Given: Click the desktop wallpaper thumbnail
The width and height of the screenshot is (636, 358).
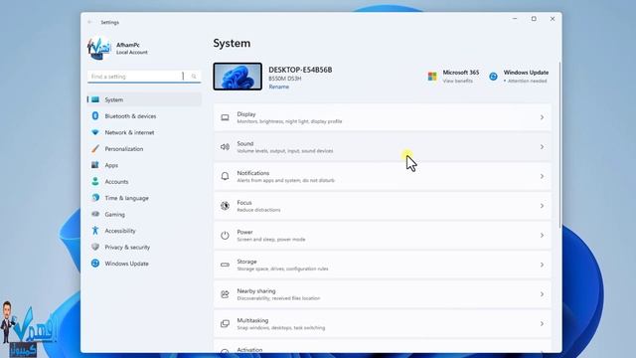Looking at the screenshot, I should click(x=238, y=77).
